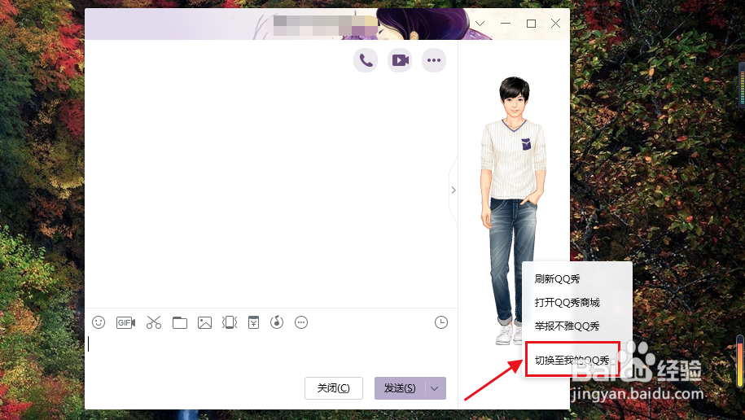Start a voice call with the phone icon
Image resolution: width=745 pixels, height=420 pixels.
point(366,60)
